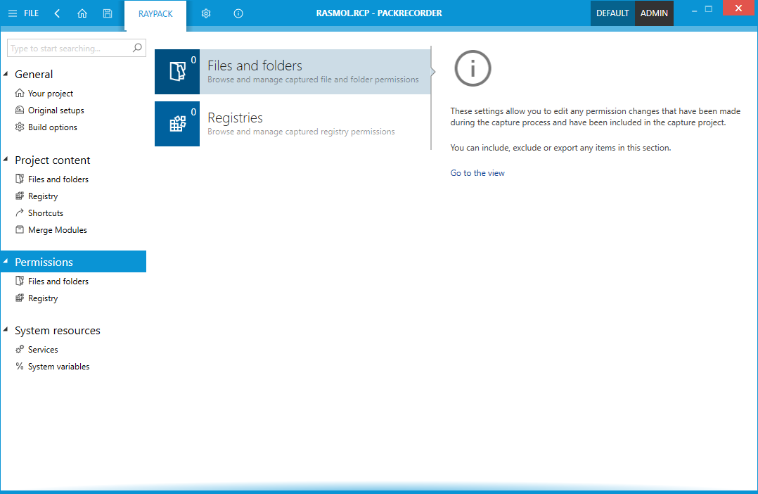
Task: Select the ADMIN mode button
Action: (654, 13)
